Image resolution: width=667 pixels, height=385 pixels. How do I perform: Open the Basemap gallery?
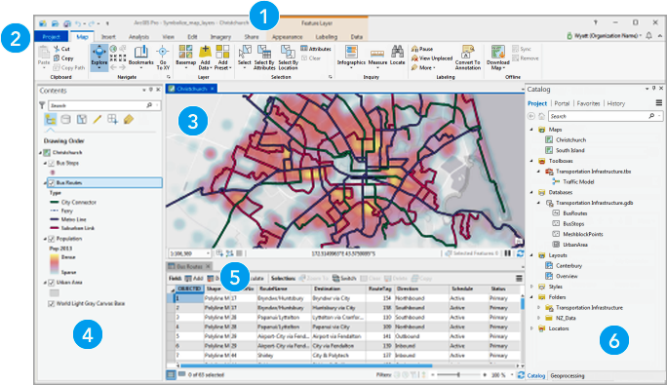tap(185, 57)
